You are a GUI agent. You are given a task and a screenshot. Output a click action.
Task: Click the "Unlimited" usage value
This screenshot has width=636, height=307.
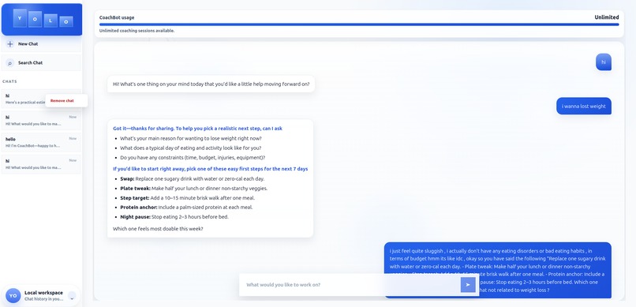[x=606, y=17]
